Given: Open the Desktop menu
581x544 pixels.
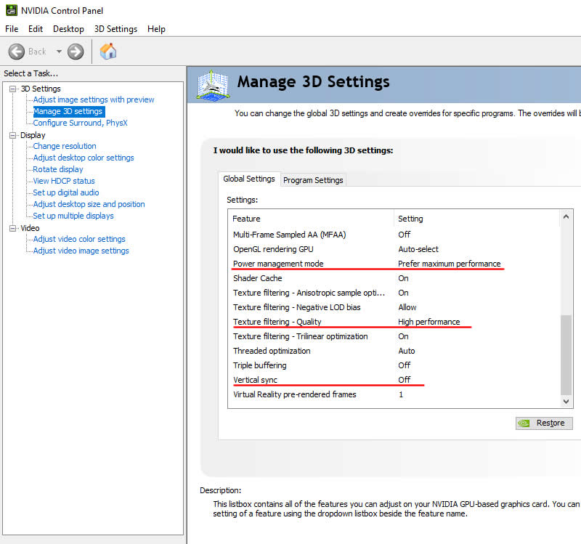Looking at the screenshot, I should tap(68, 29).
